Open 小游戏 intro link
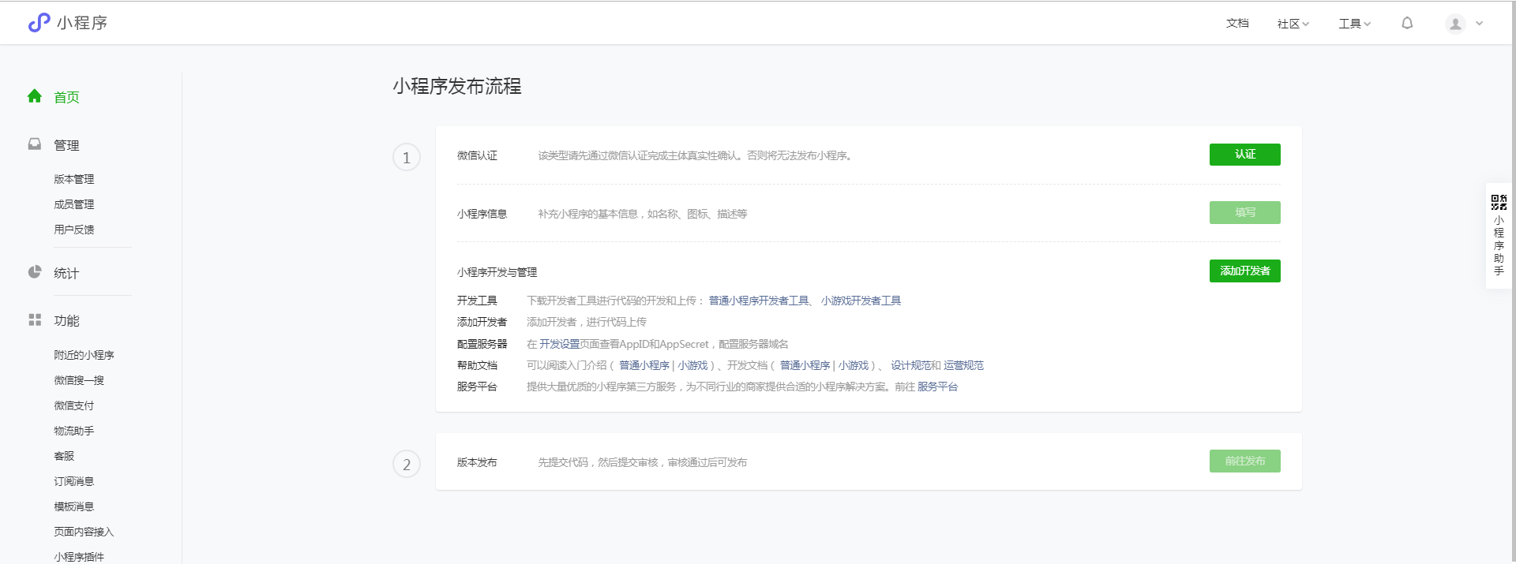Image resolution: width=1516 pixels, height=564 pixels. pos(692,365)
